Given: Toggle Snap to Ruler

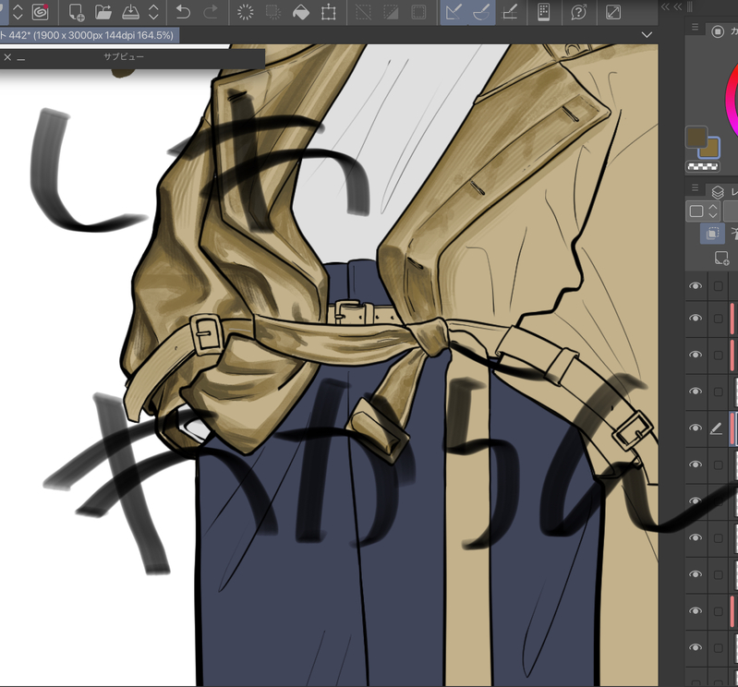Looking at the screenshot, I should pyautogui.click(x=454, y=12).
